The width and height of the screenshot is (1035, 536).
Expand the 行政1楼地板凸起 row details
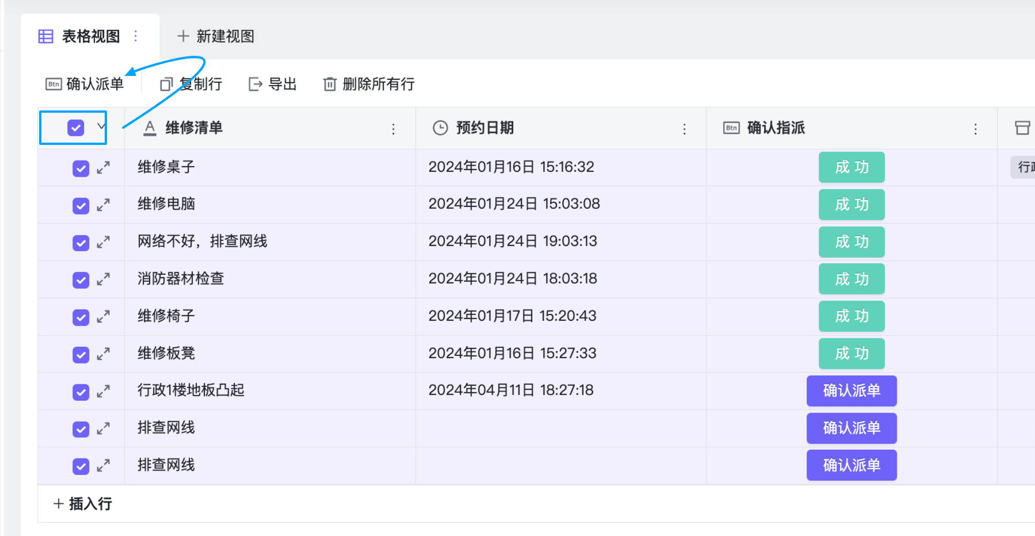pos(104,392)
